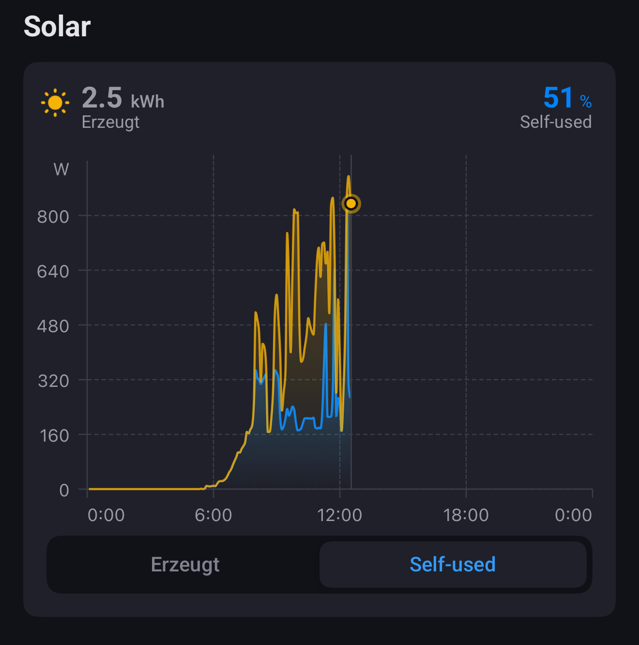Click the 640 watt axis label
Viewport: 639px width, 645px height.
(53, 272)
